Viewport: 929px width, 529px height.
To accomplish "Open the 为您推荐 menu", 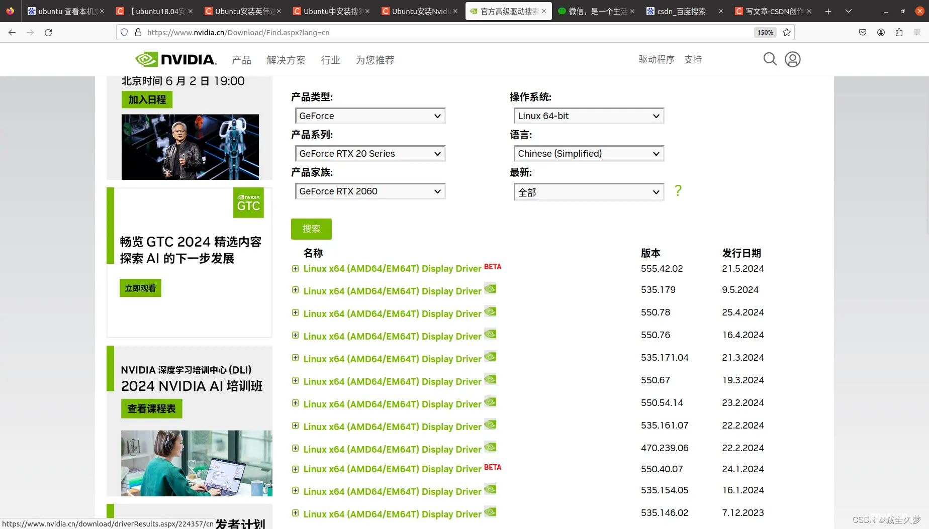I will [375, 60].
